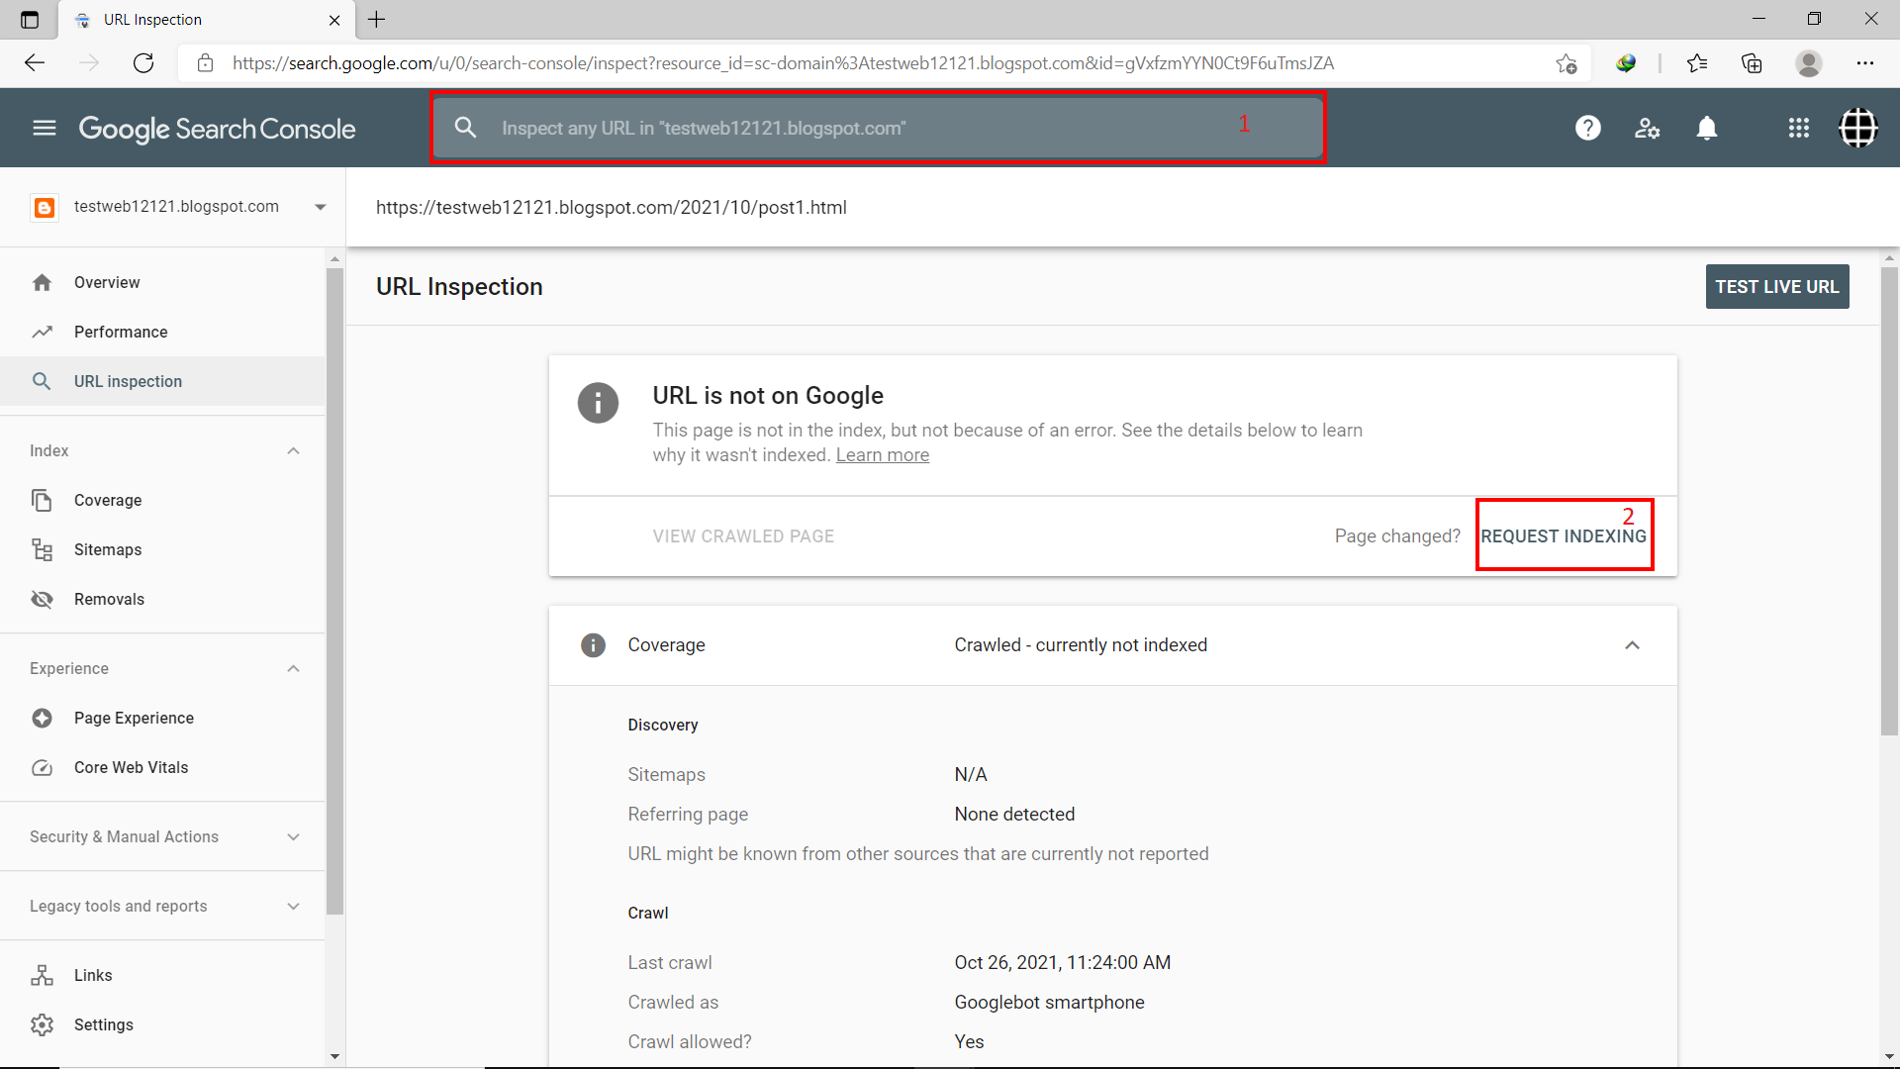Collapse the Experience section
The height and width of the screenshot is (1069, 1900).
coord(293,668)
